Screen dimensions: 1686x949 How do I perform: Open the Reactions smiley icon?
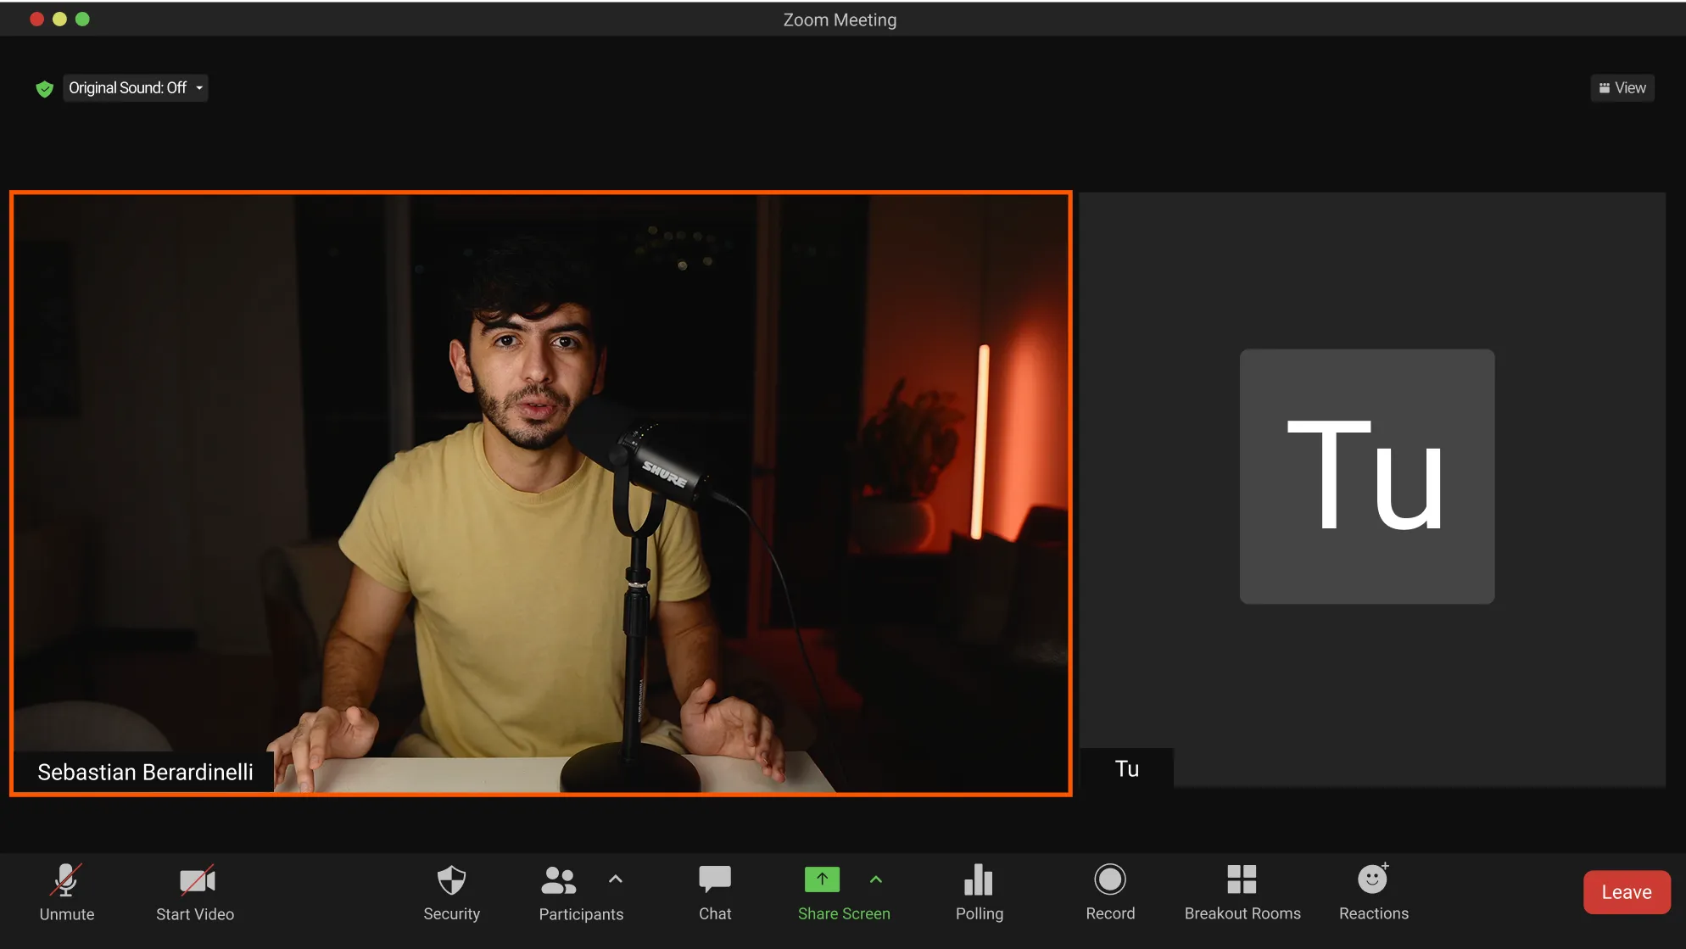[x=1372, y=879]
